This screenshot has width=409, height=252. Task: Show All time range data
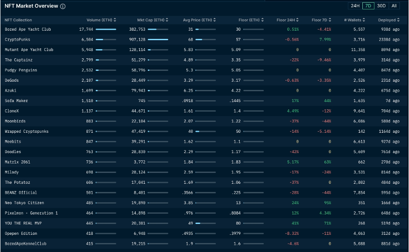tap(394, 6)
